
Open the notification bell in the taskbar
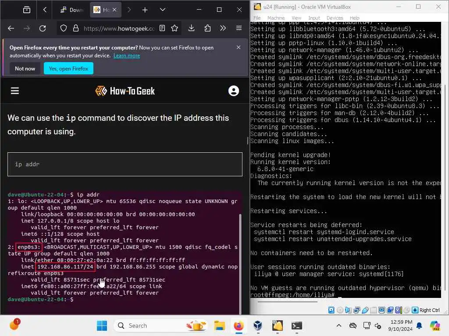tap(419, 325)
